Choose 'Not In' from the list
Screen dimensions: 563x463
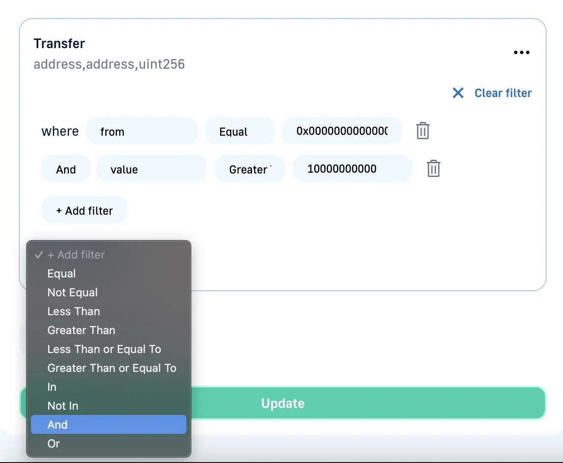tap(63, 406)
